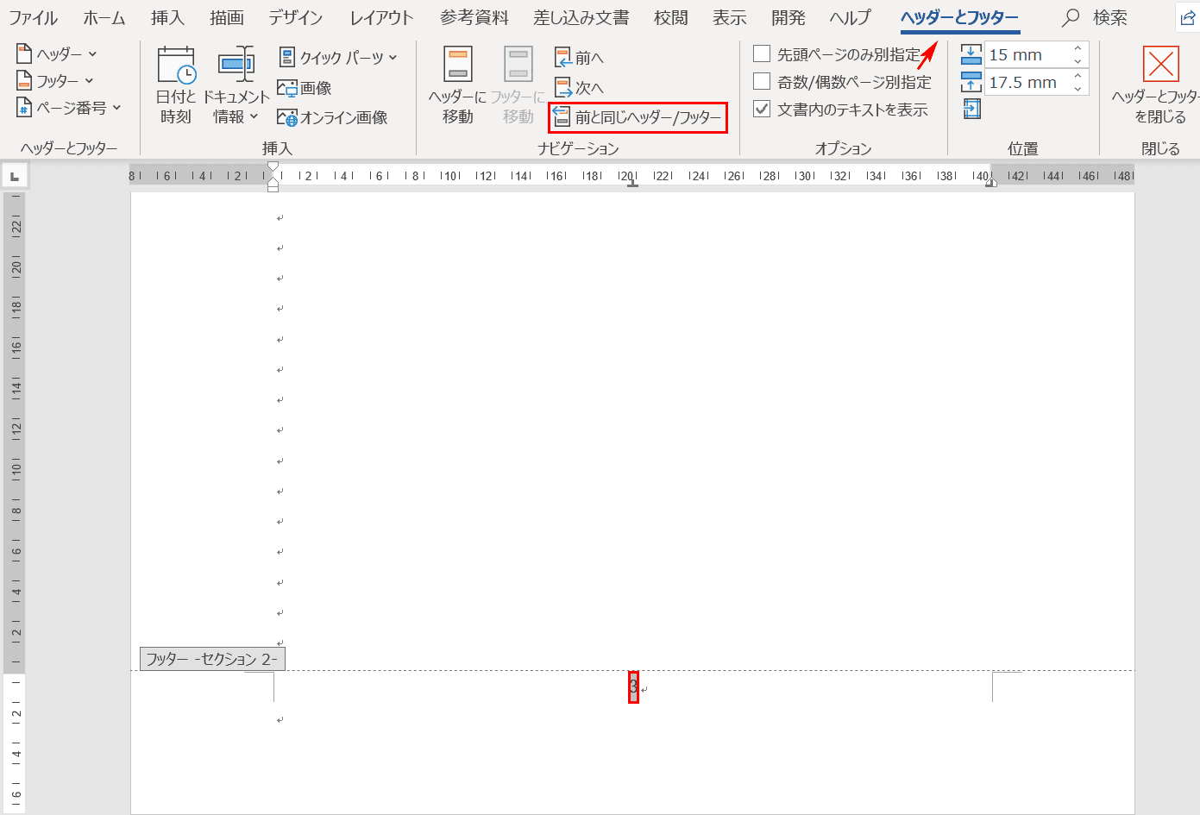The height and width of the screenshot is (815, 1200).
Task: Click the tab selector at ruler corner
Action: point(15,177)
